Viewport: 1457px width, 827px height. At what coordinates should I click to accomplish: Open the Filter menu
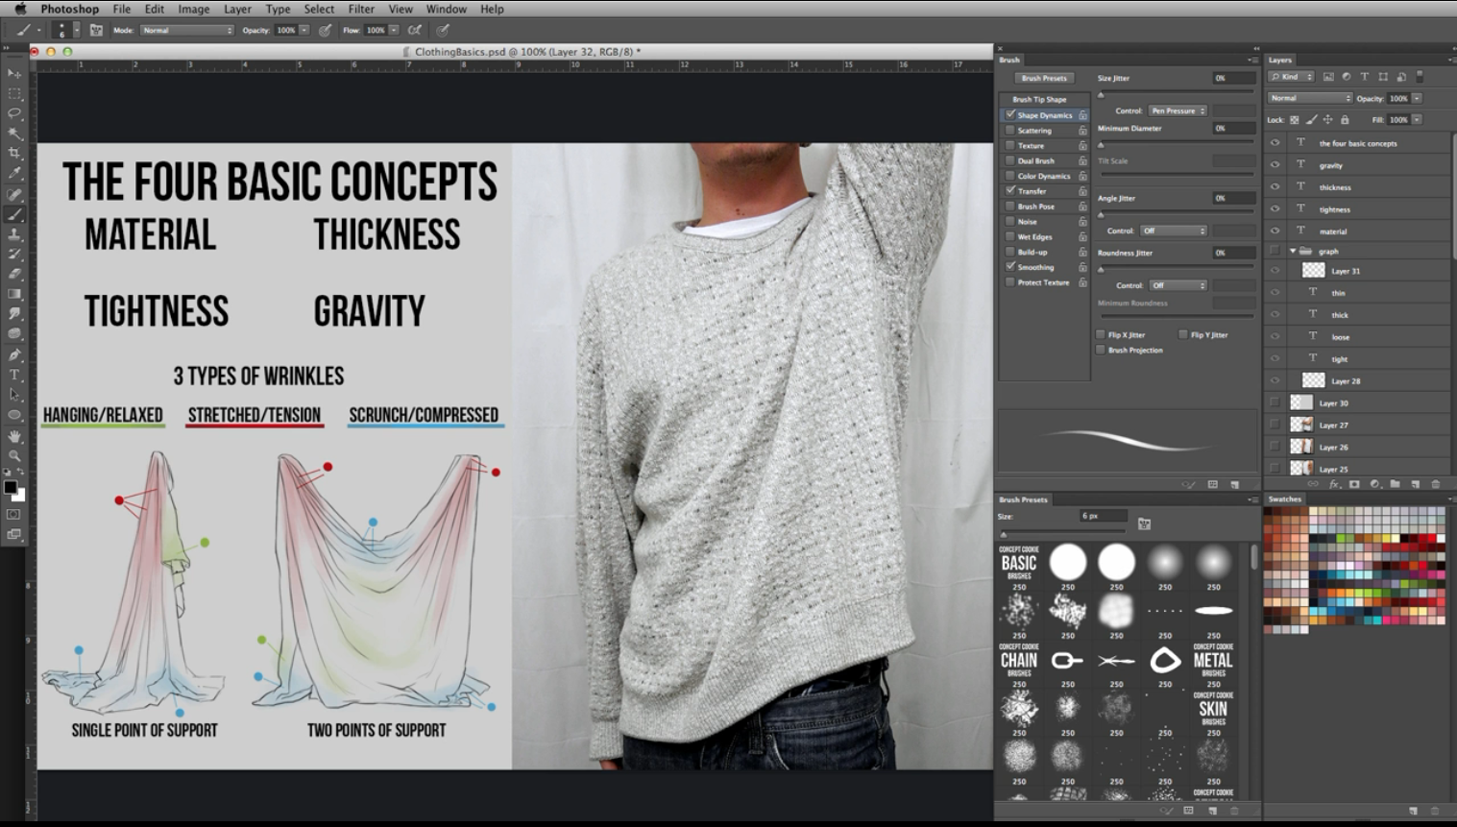pyautogui.click(x=361, y=9)
